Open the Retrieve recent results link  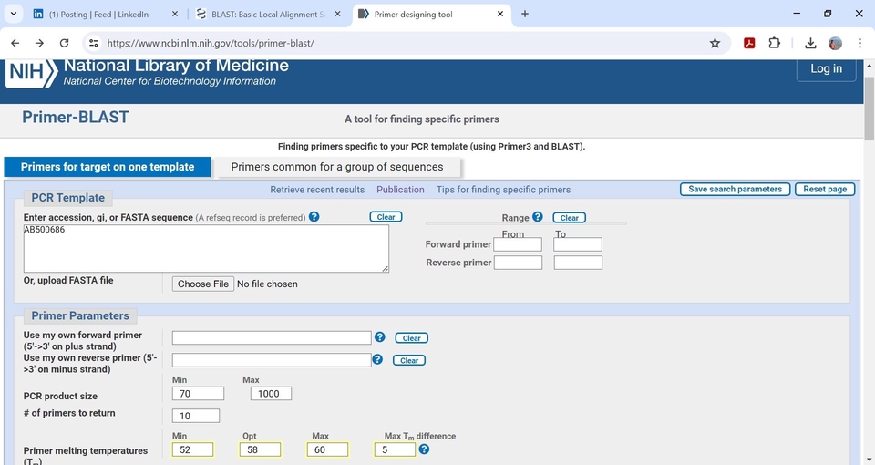point(317,190)
